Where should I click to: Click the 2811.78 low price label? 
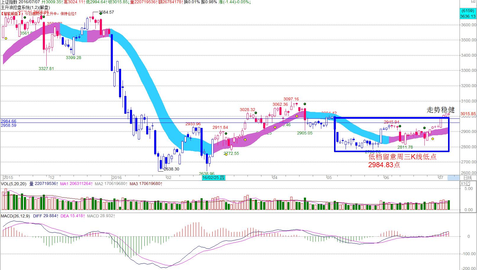coord(405,147)
